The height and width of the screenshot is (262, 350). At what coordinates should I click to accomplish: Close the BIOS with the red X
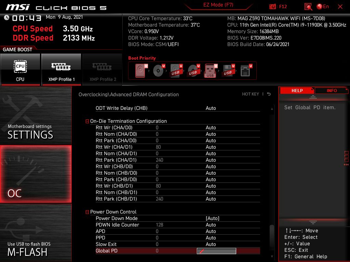point(340,7)
